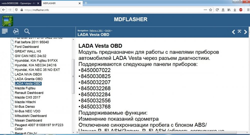The width and height of the screenshot is (250, 135).
Task: Click the MDFLASHER chip logo icon
Action: (8, 21)
